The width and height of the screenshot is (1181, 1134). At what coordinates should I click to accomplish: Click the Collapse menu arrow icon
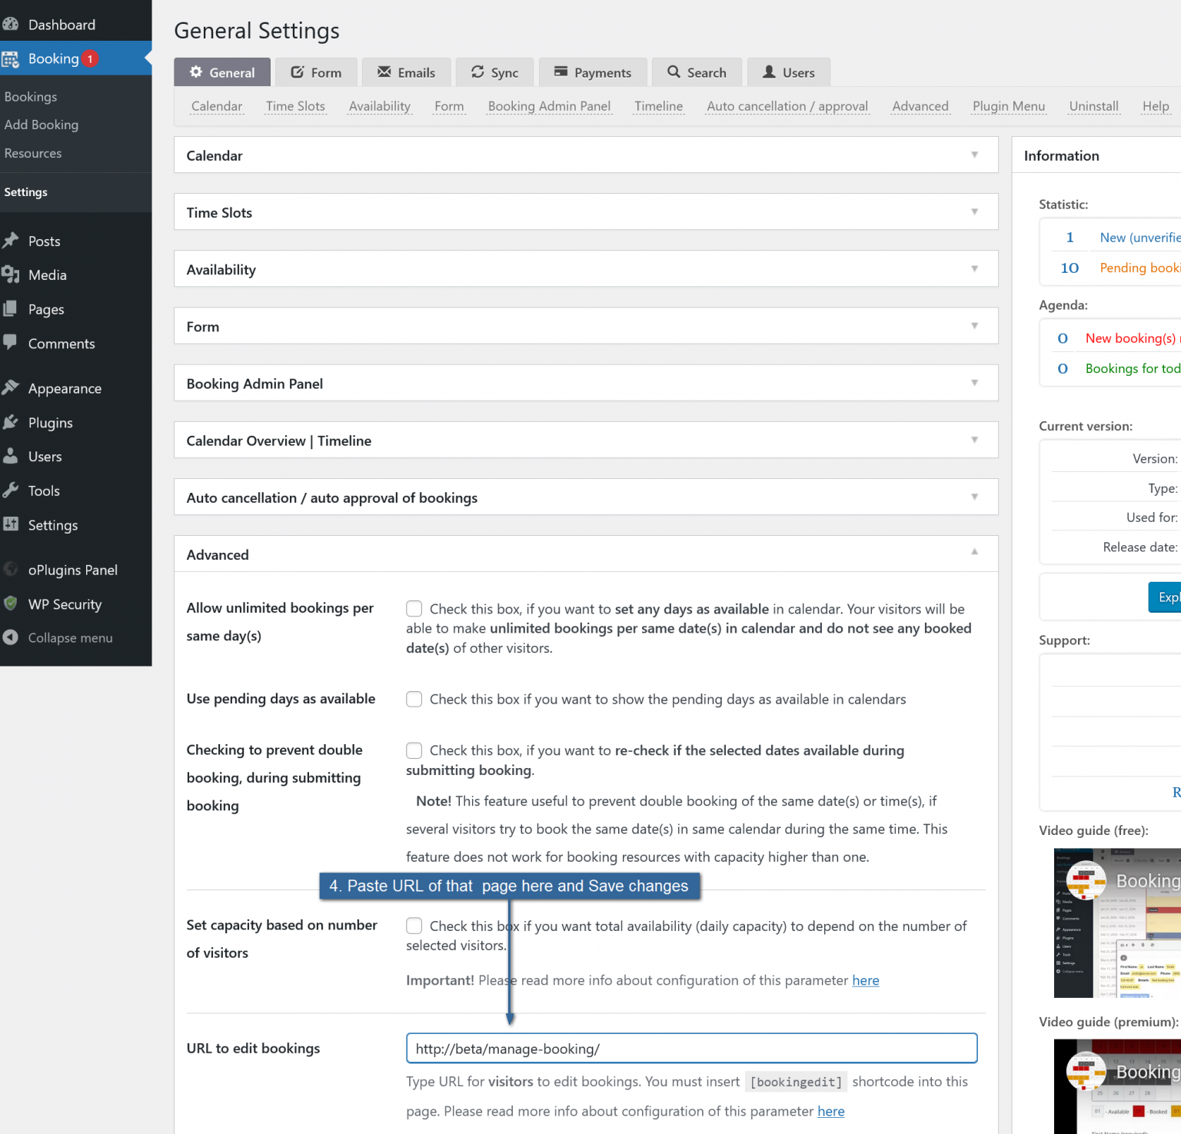tap(11, 637)
